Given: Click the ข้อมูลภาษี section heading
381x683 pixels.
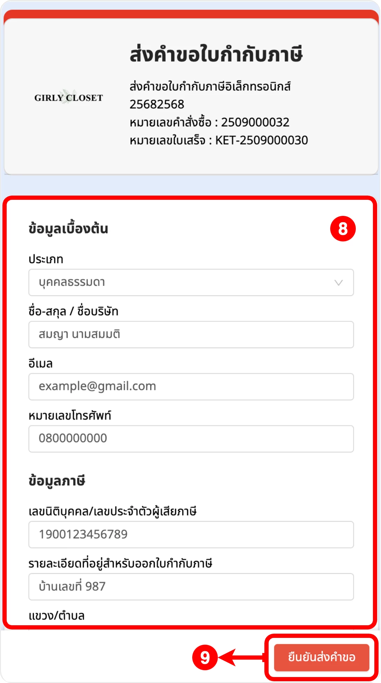Looking at the screenshot, I should (x=57, y=481).
